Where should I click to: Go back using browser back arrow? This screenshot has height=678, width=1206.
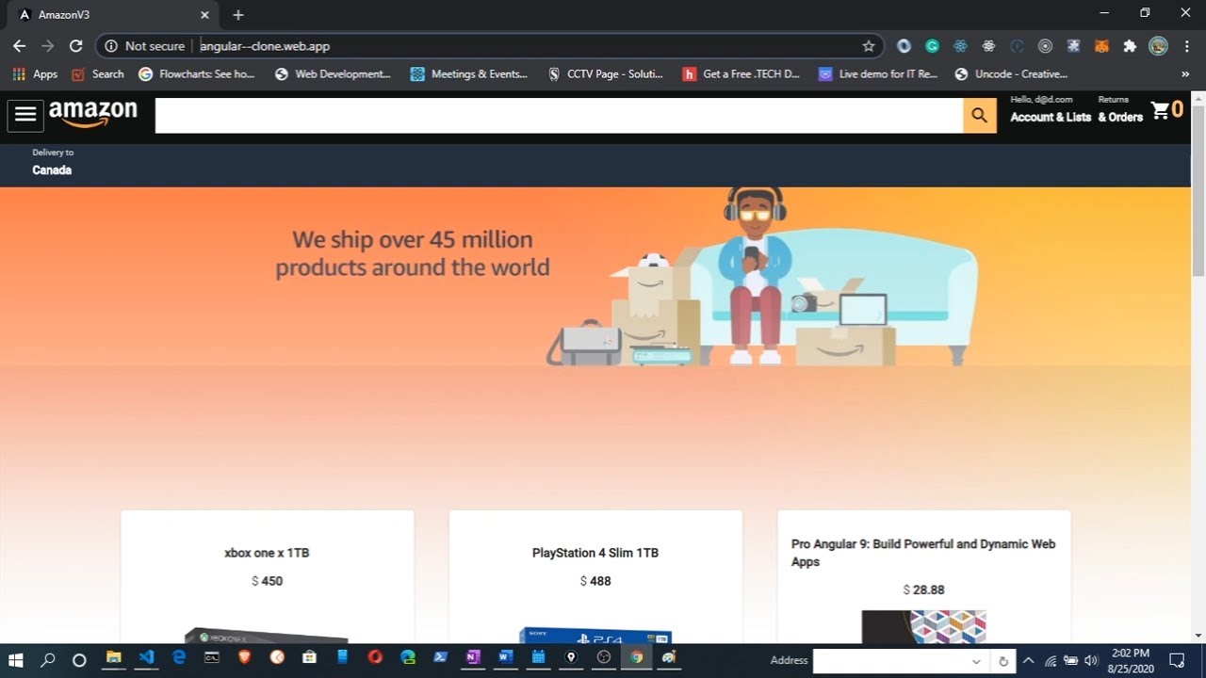(19, 45)
